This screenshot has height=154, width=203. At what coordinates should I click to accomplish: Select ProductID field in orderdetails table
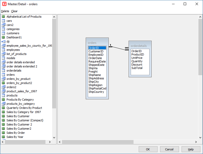point(137,54)
